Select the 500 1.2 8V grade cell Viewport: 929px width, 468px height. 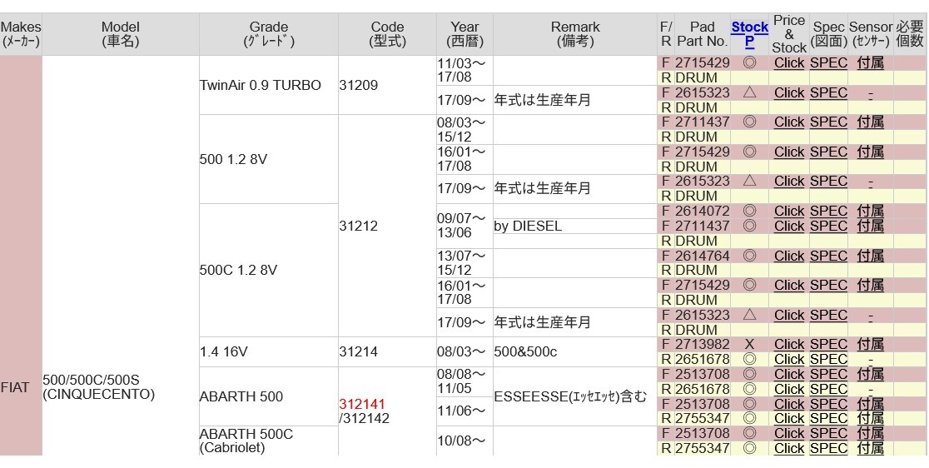[x=268, y=159]
